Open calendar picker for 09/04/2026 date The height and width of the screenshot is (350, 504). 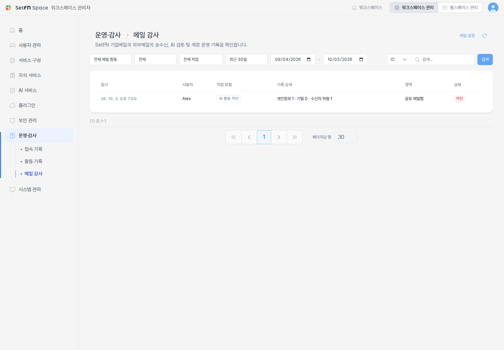point(309,59)
